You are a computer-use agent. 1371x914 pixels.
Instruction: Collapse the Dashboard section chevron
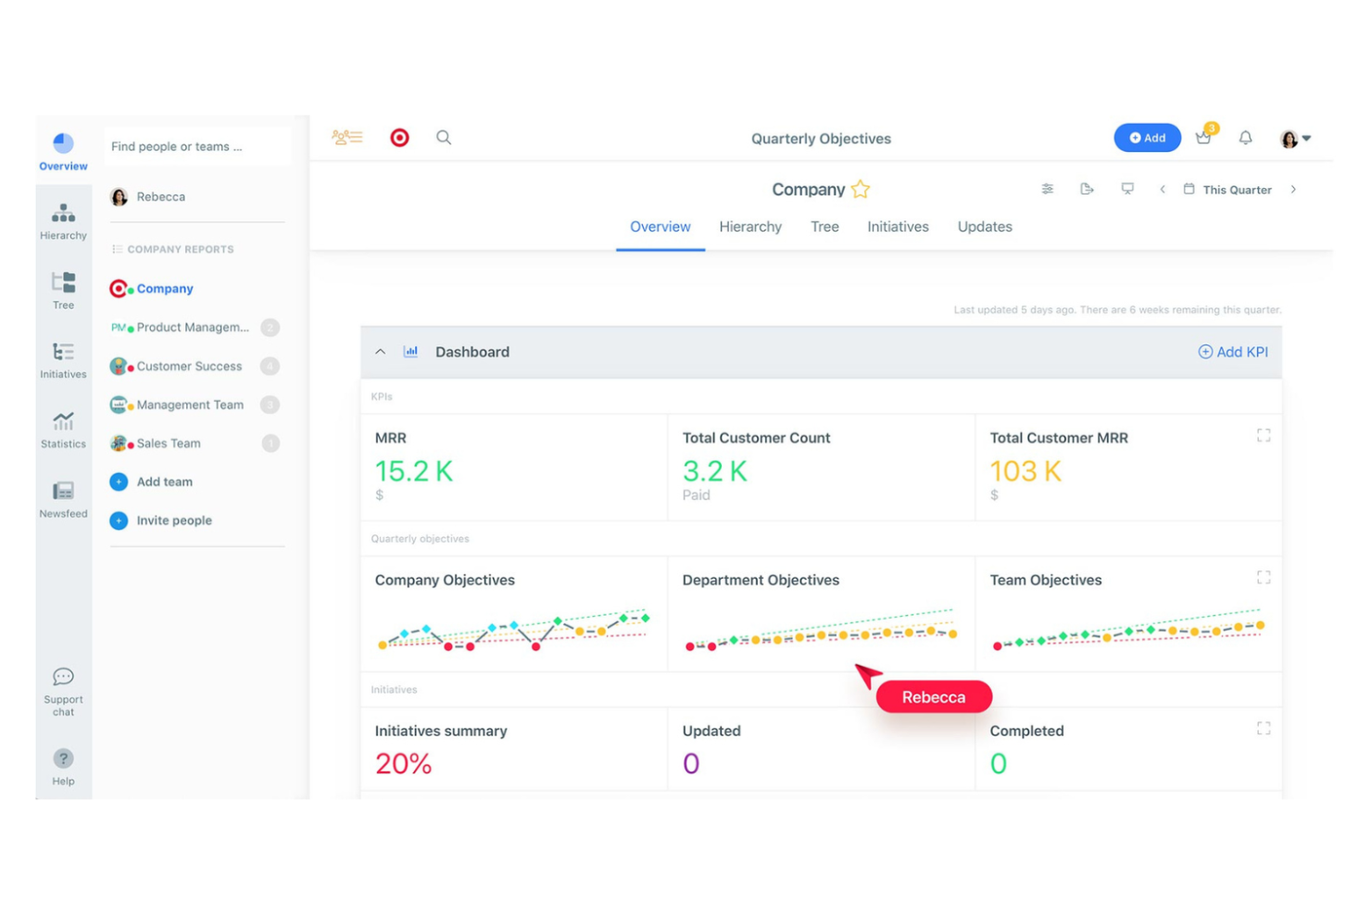(380, 352)
